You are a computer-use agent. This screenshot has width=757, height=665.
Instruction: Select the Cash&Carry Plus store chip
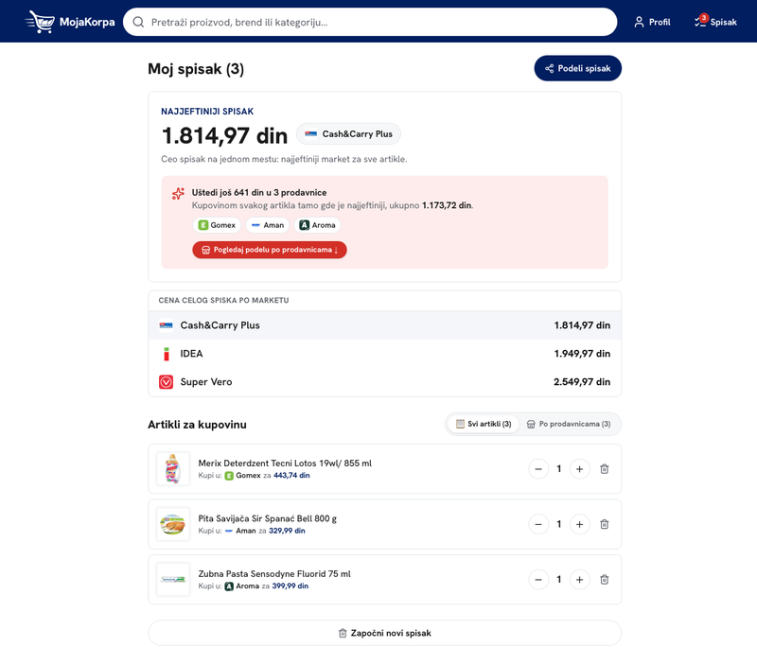pyautogui.click(x=348, y=134)
